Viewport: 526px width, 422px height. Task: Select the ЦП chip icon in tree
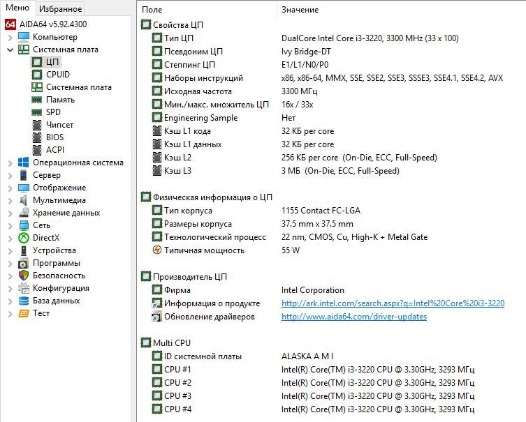click(36, 62)
